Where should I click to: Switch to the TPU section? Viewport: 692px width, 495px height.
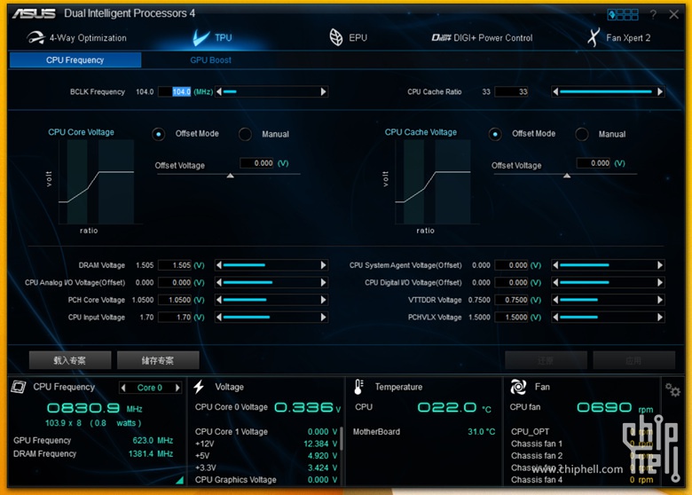(x=212, y=38)
